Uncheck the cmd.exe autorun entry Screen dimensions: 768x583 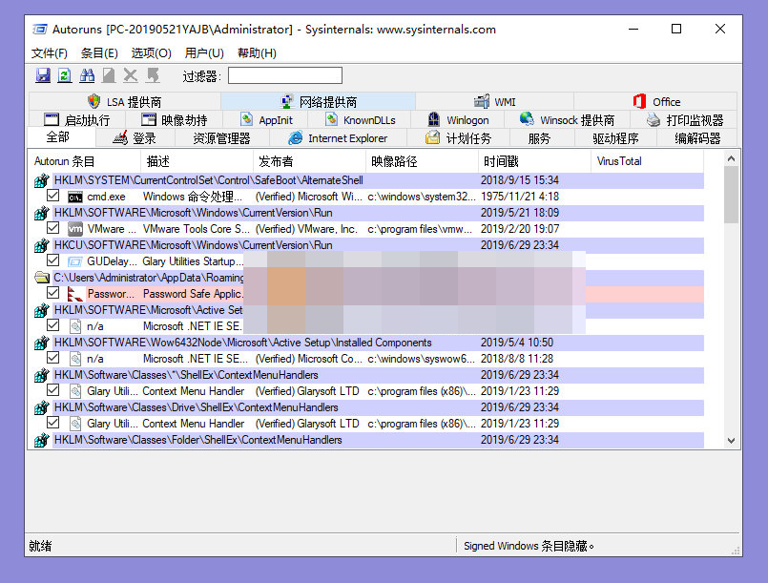click(x=53, y=197)
